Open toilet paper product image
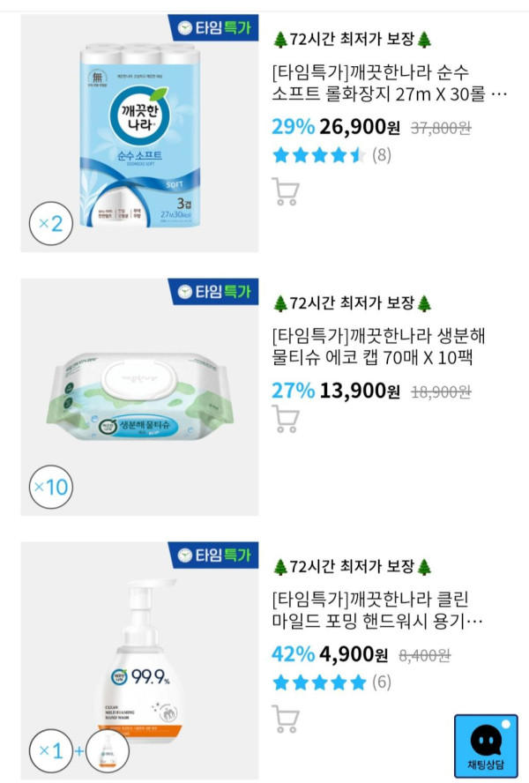Screen dimensions: 529x783 139,132
